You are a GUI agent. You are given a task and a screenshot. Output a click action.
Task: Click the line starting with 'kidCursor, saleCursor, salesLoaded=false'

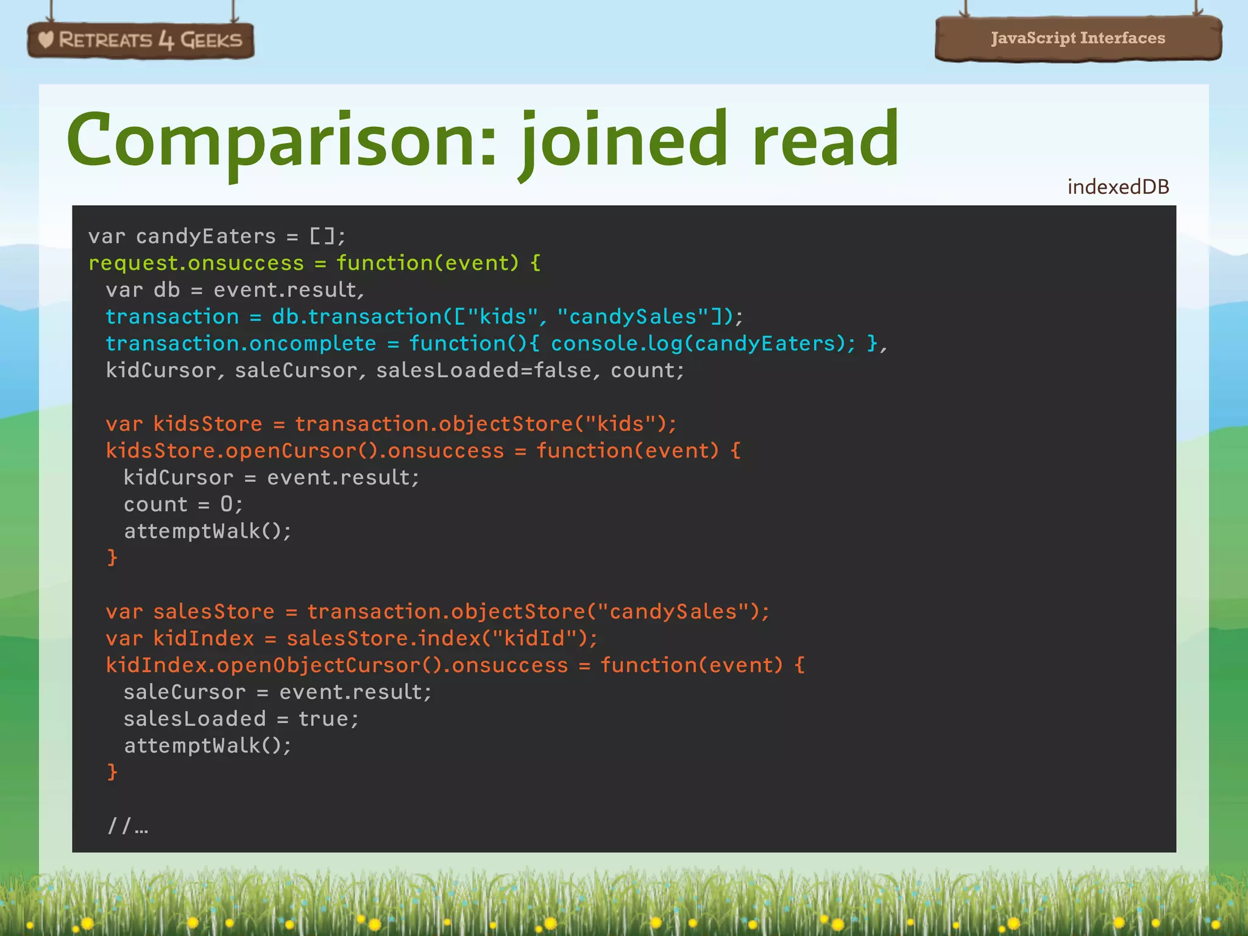(x=395, y=370)
